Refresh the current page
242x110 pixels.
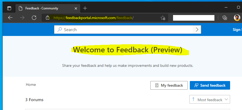(x=34, y=18)
